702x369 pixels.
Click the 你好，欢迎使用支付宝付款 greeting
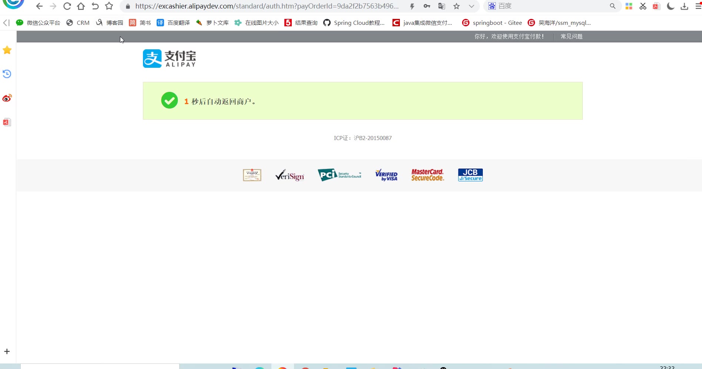(x=509, y=36)
